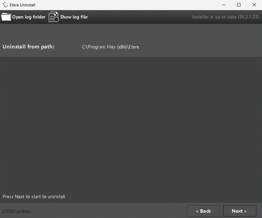The image size is (262, 218).
Task: Click the empty dark content panel
Action: point(131,124)
